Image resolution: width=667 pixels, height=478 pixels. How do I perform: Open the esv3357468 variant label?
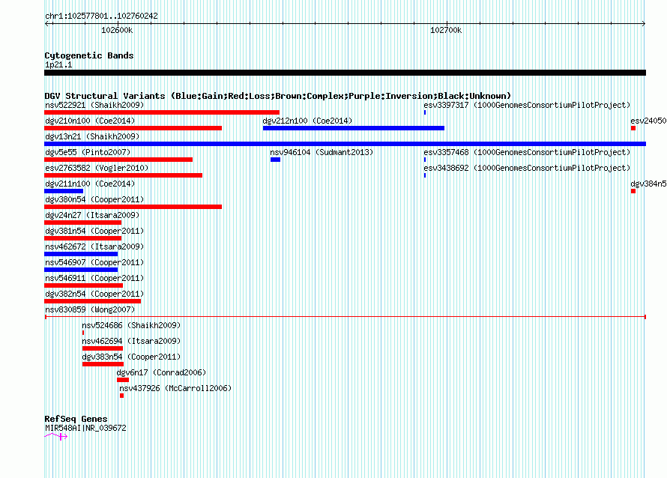coord(527,152)
